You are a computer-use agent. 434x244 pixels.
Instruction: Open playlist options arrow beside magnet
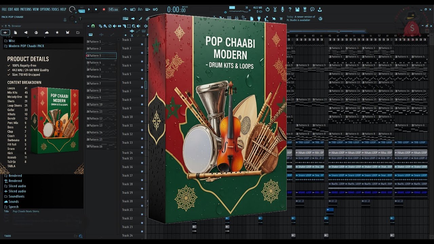pos(88,26)
